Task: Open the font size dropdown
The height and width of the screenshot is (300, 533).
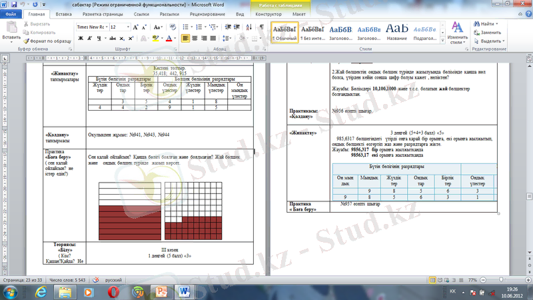Action: pos(127,27)
